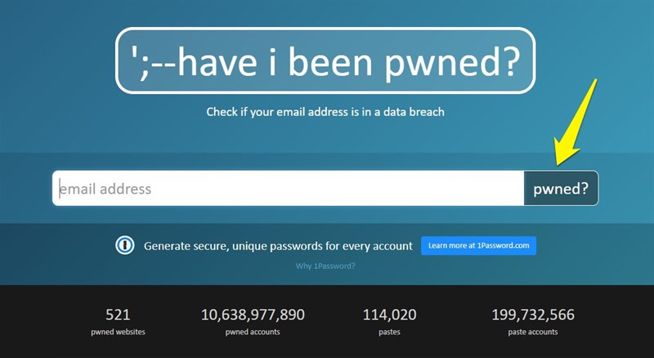Click the 114,020 pastes number

[389, 314]
